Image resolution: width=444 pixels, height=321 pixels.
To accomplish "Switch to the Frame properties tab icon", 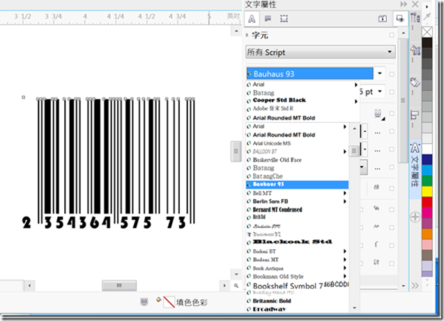I will click(284, 19).
